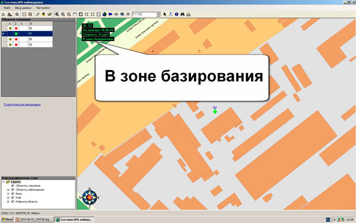Click the Z column header

pos(16,23)
